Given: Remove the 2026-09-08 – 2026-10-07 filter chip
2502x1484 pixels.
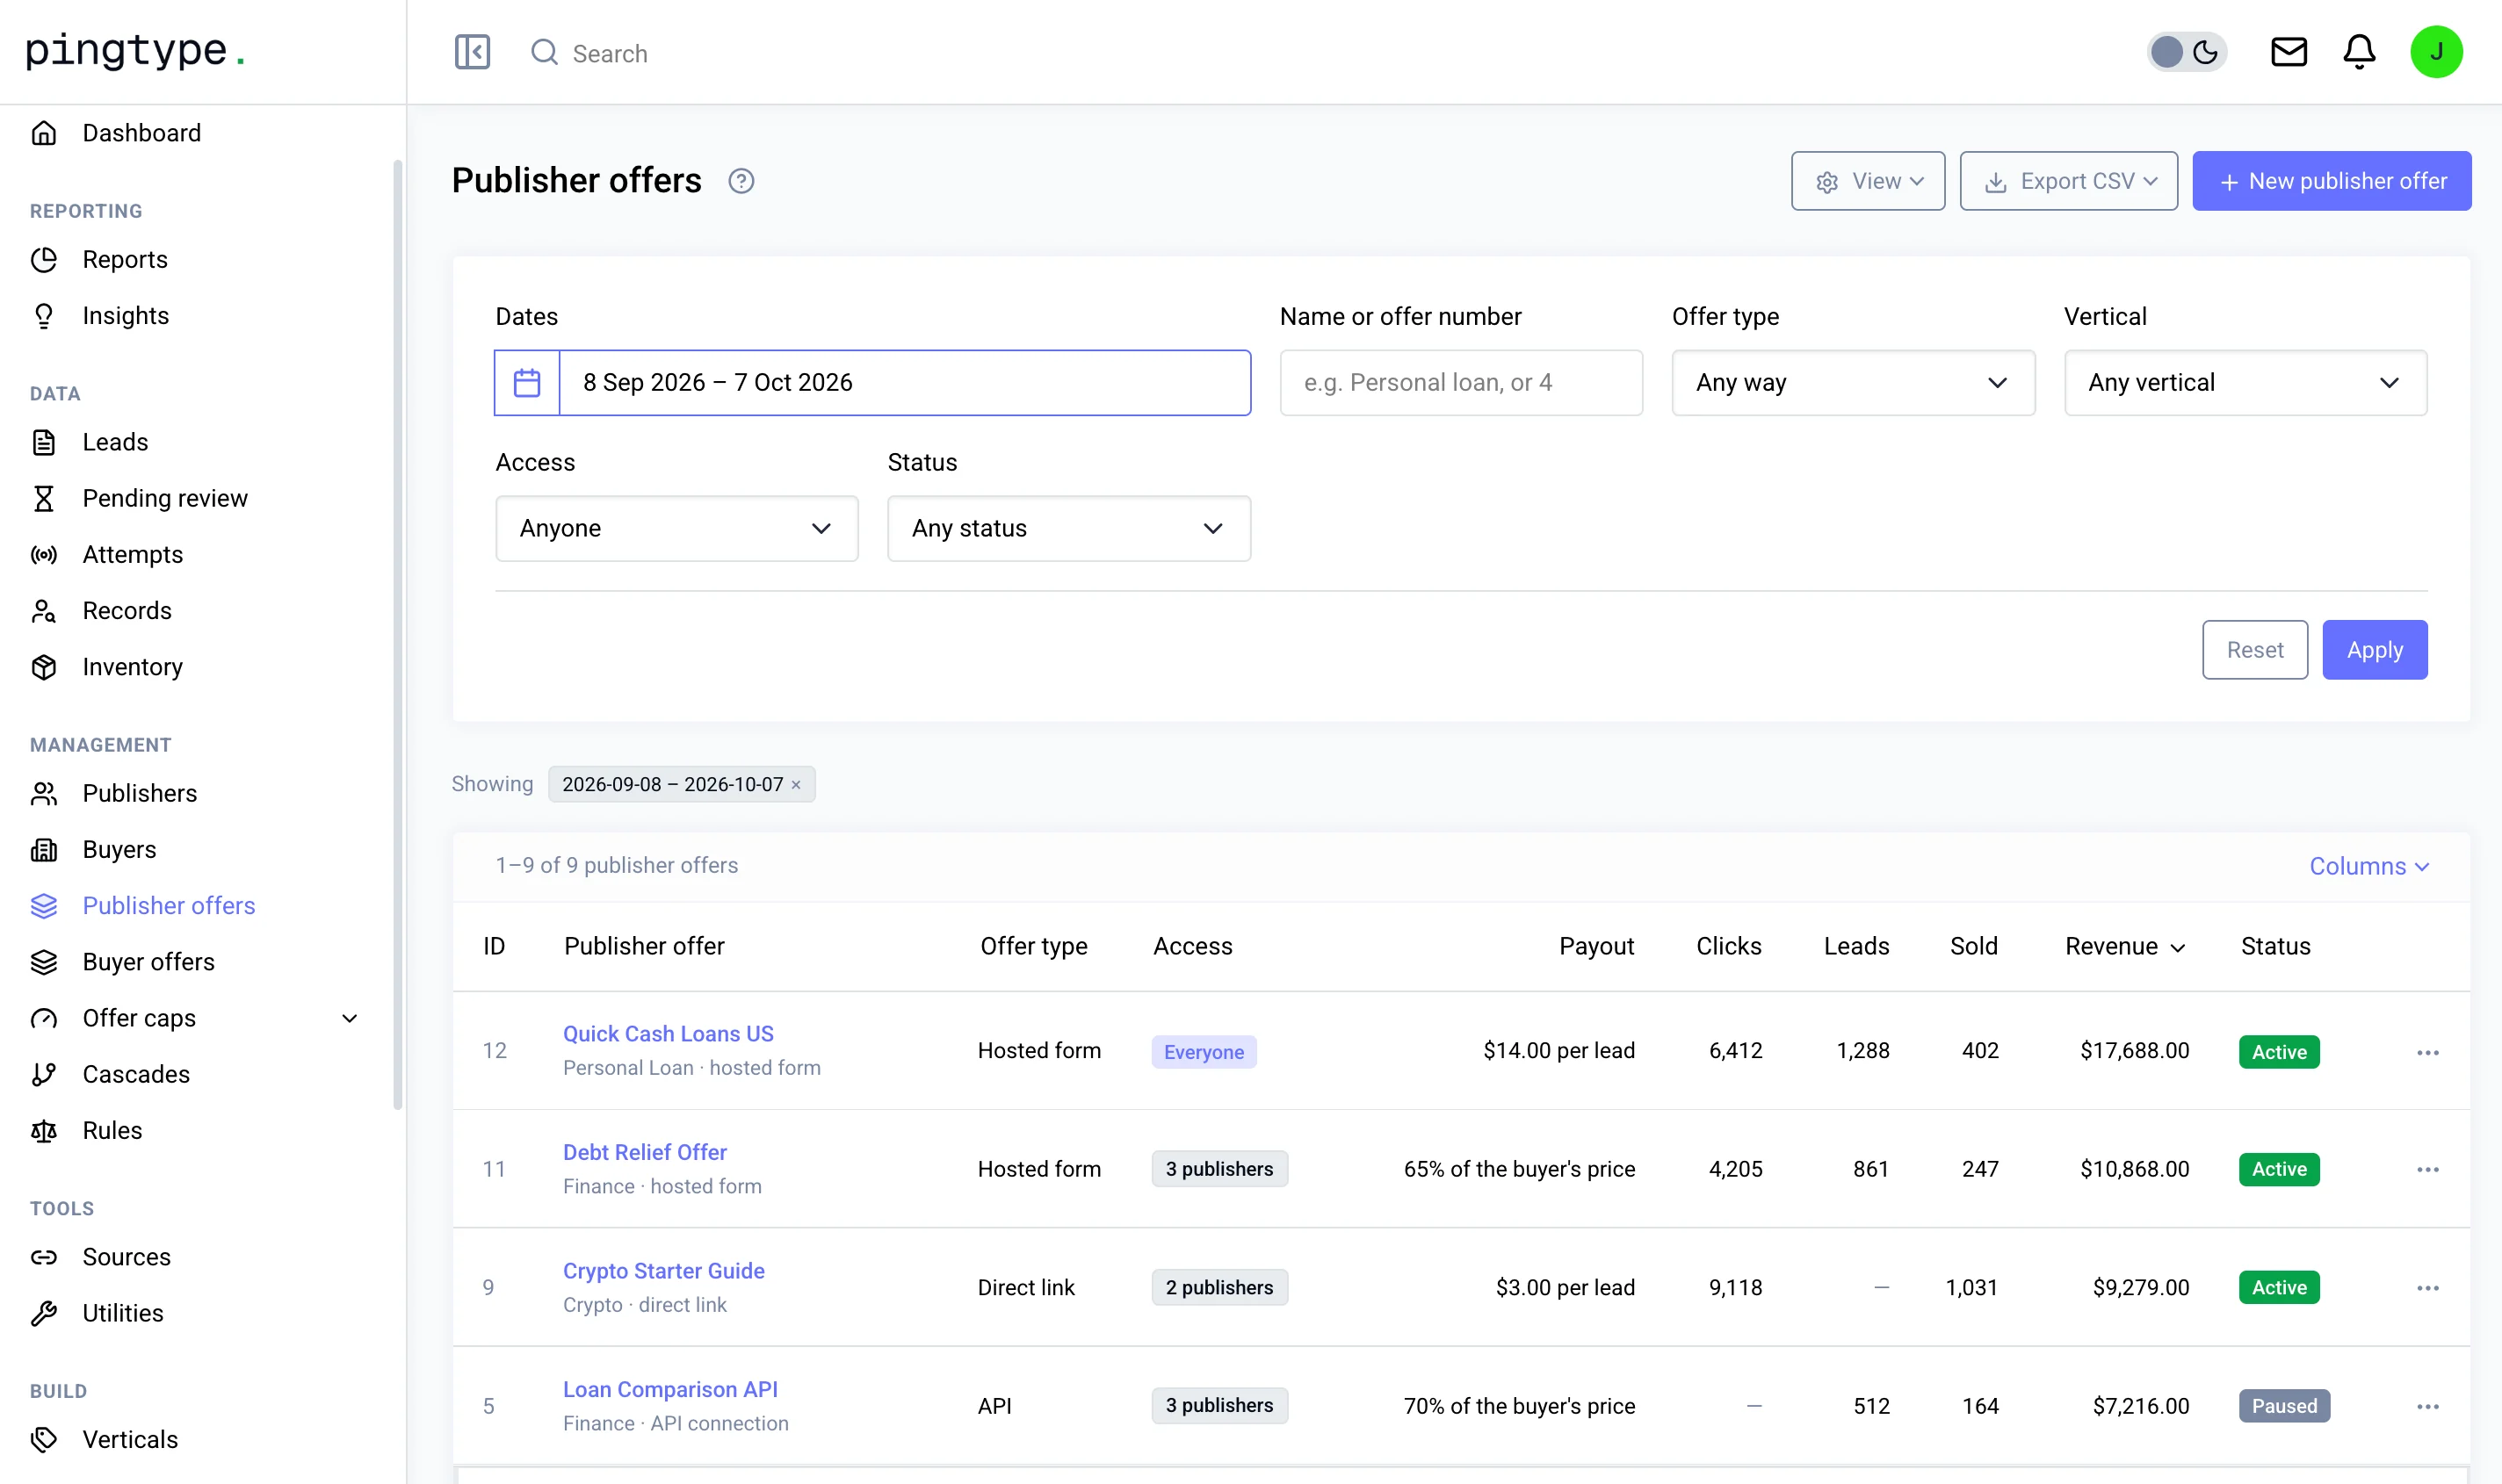Looking at the screenshot, I should 796,785.
